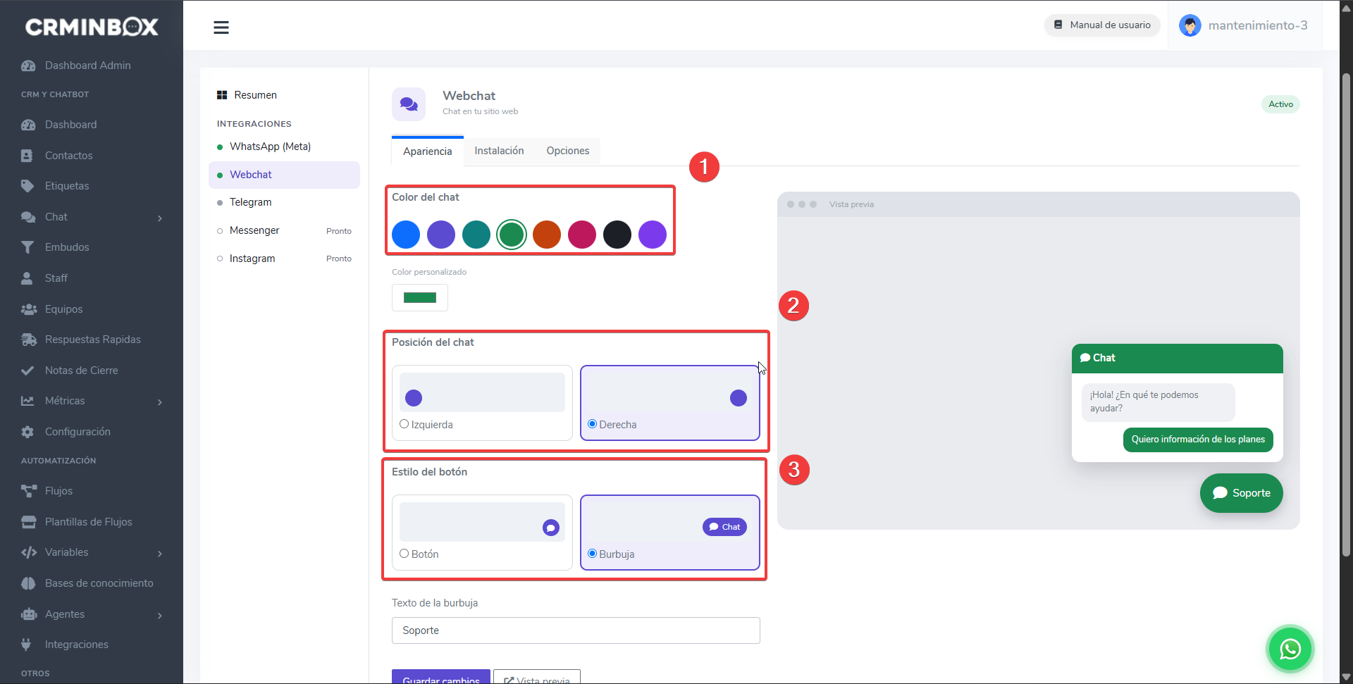Open the custom color picker box

point(420,297)
